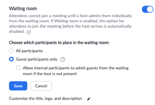Image resolution: width=155 pixels, height=105 pixels.
Task: Click the 'All participants' option label
Action: click(29, 51)
